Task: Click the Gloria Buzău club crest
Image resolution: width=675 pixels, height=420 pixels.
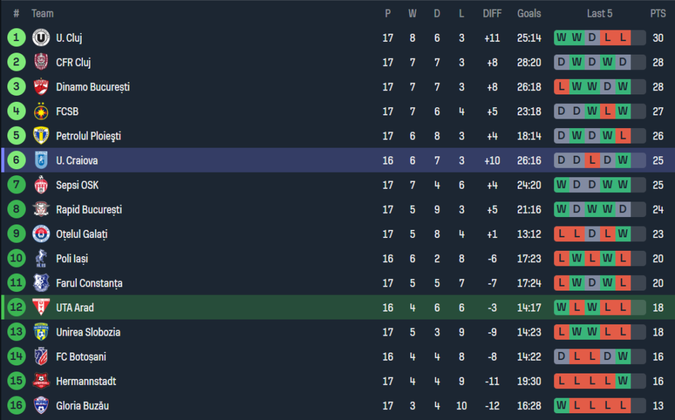Action: point(41,406)
